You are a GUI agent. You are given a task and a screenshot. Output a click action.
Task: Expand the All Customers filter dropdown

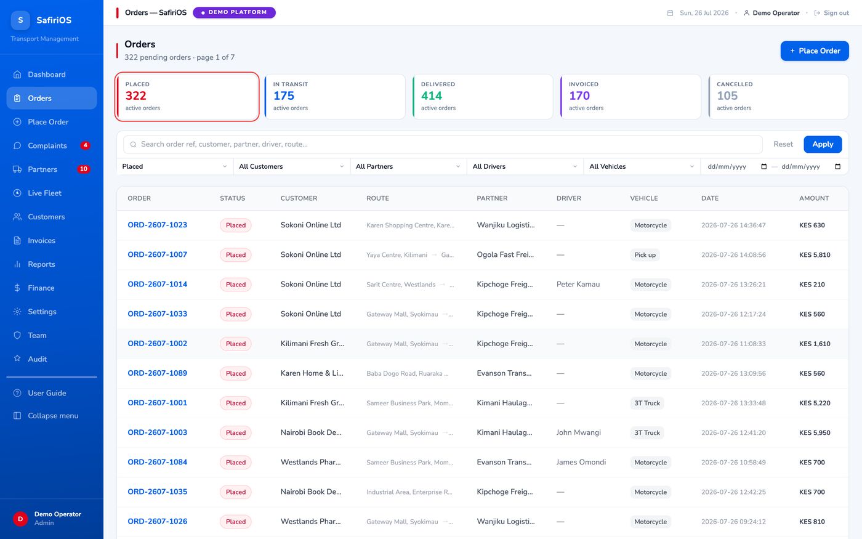point(291,166)
